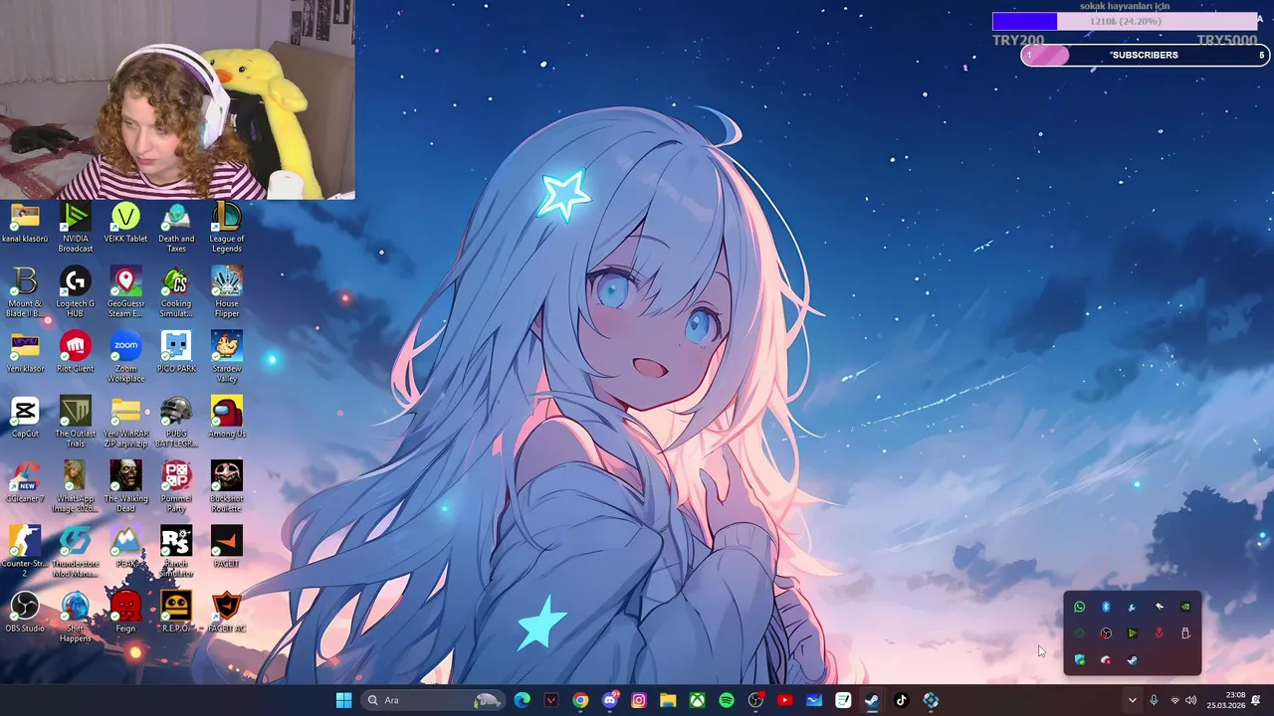Select the WhatsApp Image file on desktop

pyautogui.click(x=75, y=487)
